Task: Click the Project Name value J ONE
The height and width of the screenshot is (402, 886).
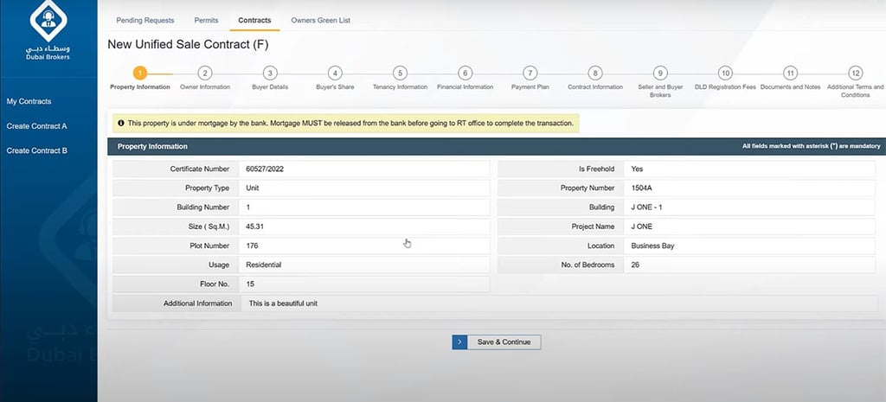Action: point(641,227)
